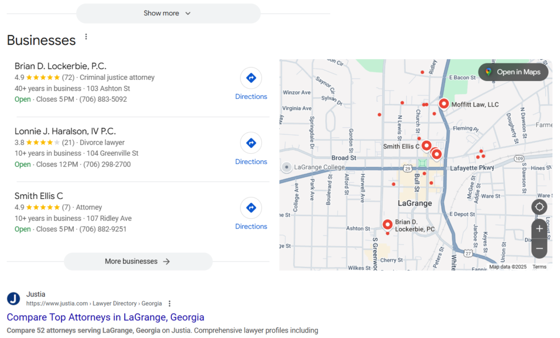Click Directions icon for Lonnie J. Haralson

click(x=251, y=143)
